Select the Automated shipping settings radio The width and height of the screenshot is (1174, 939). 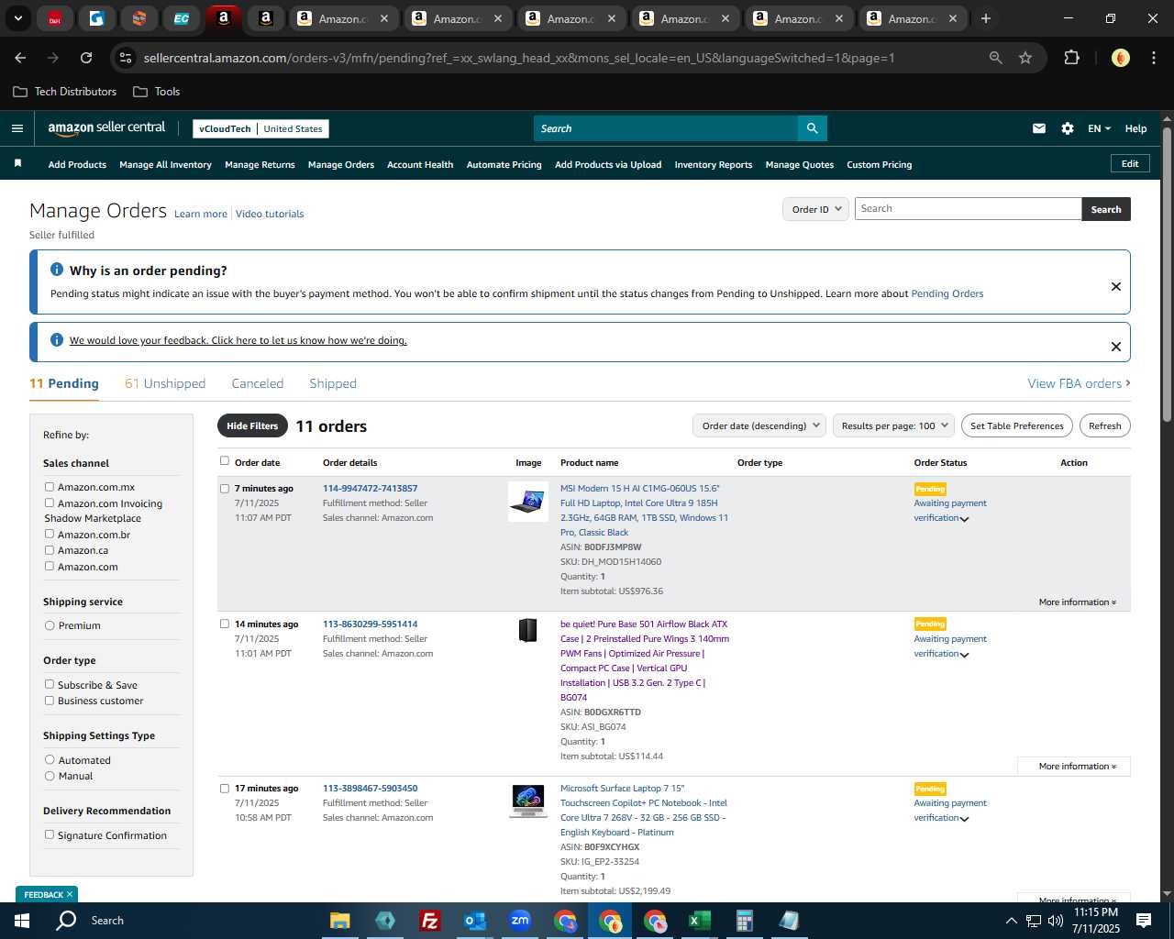(x=50, y=759)
